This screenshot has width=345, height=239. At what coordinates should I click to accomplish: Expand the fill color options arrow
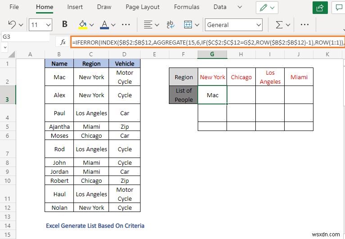tap(92, 25)
